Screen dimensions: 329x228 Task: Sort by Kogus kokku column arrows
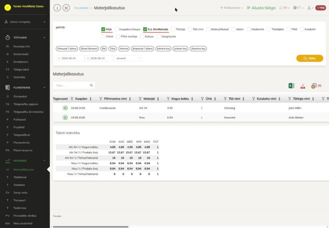(192, 99)
